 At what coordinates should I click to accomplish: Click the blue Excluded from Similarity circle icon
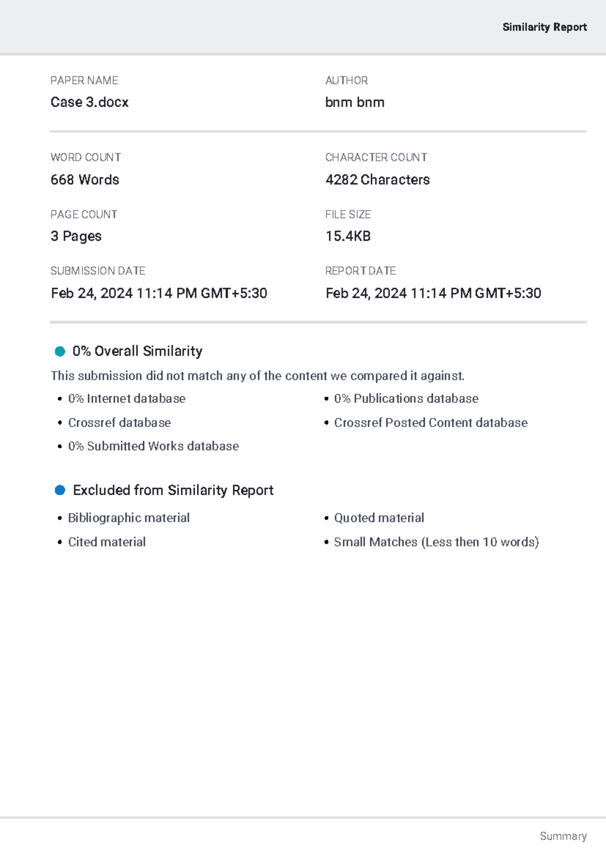point(60,490)
